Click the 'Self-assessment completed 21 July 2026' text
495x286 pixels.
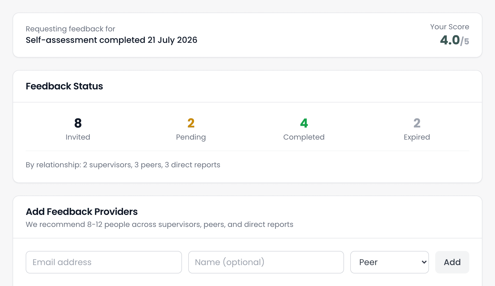pyautogui.click(x=111, y=40)
